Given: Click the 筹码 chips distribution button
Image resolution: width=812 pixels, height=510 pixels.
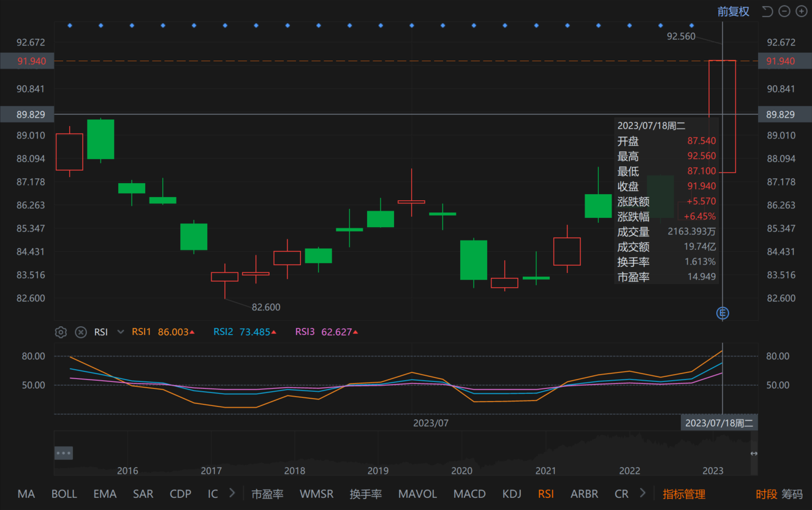Looking at the screenshot, I should (x=792, y=494).
